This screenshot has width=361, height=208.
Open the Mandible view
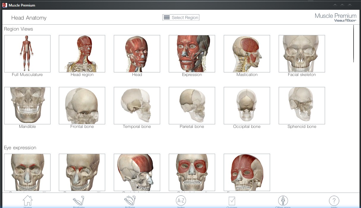[x=27, y=106]
